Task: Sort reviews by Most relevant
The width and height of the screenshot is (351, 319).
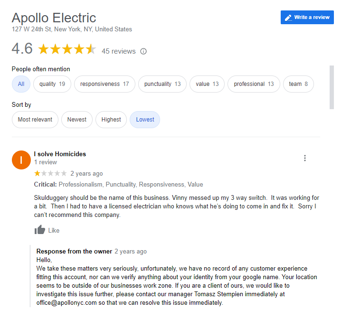Action: click(35, 120)
